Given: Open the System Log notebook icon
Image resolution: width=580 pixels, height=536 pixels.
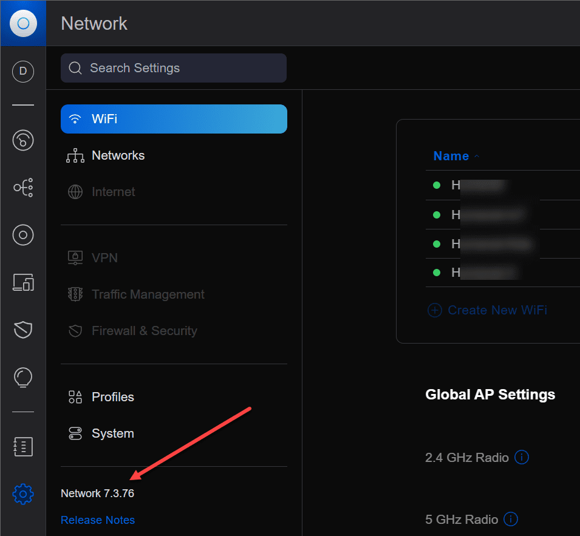Looking at the screenshot, I should click(23, 447).
